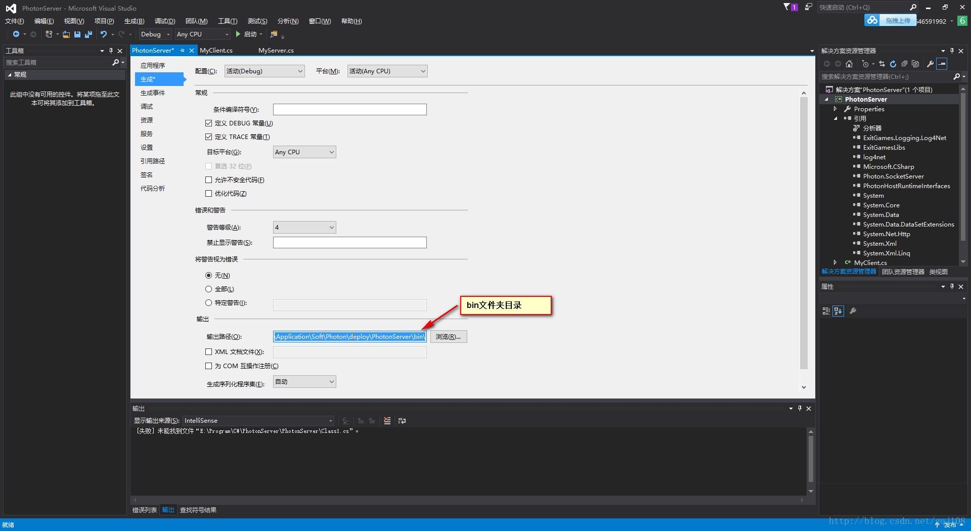The width and height of the screenshot is (971, 531).
Task: Click the Navigate Backward toolbar icon
Action: [16, 34]
